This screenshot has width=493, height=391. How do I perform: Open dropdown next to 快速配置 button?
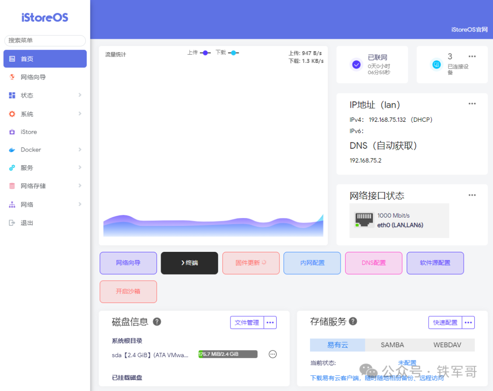pos(468,323)
